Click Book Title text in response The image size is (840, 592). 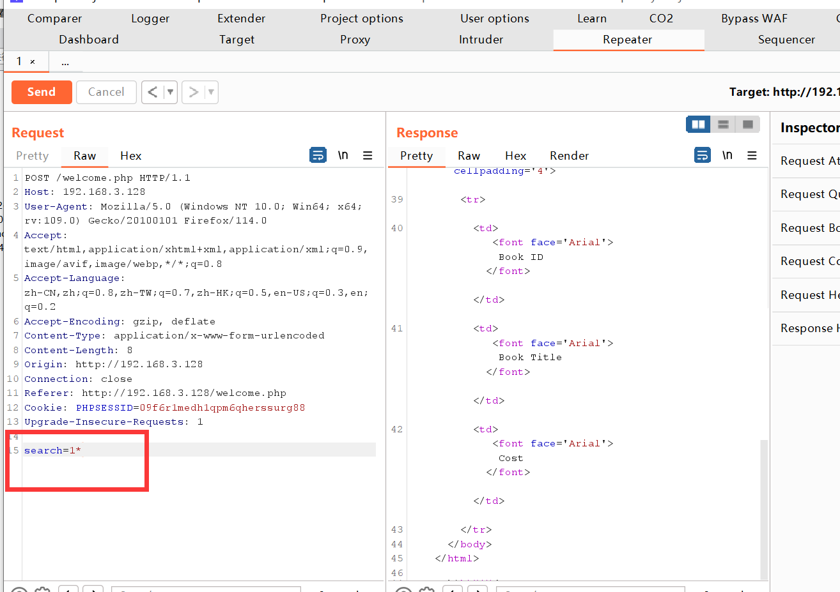pyautogui.click(x=530, y=358)
